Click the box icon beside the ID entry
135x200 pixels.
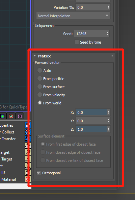(x=28, y=173)
